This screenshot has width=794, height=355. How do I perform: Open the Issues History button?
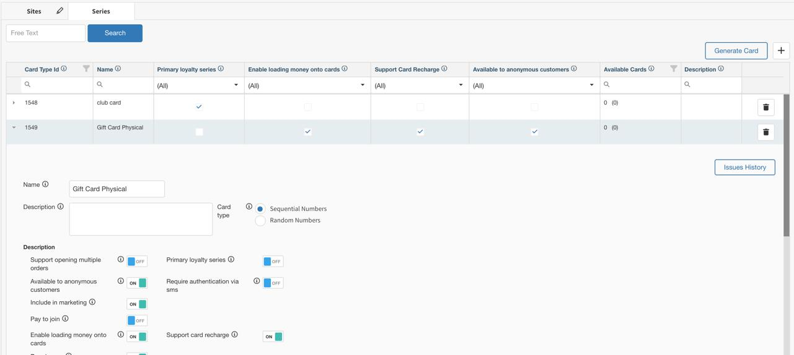coord(744,167)
